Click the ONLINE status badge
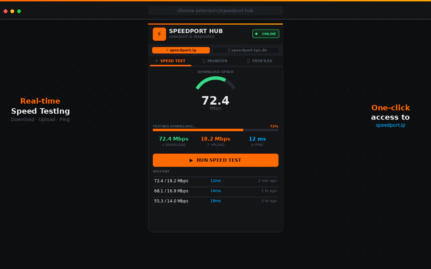This screenshot has height=269, width=431. [266, 34]
